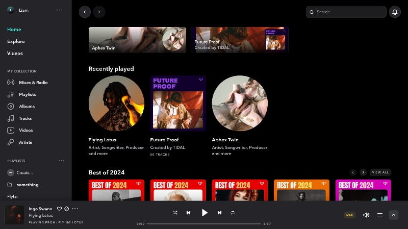
Task: Toggle repeat mode in player
Action: coord(233,213)
